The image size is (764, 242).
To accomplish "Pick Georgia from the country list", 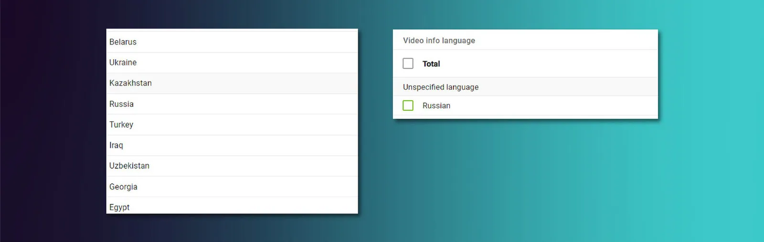I will [x=232, y=187].
